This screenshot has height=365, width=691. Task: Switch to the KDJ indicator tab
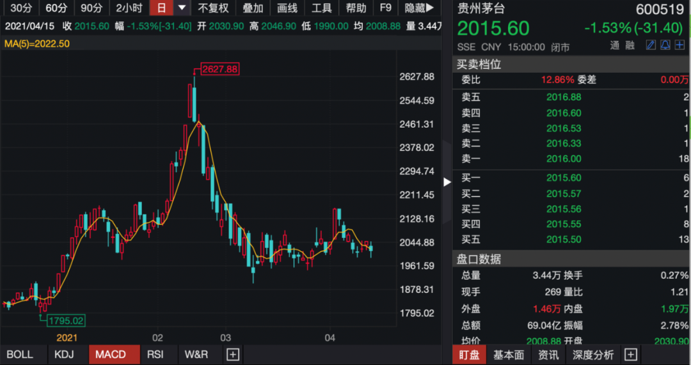coord(64,354)
